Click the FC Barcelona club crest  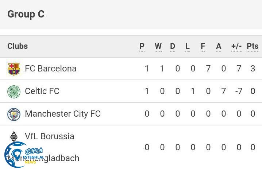coord(14,69)
